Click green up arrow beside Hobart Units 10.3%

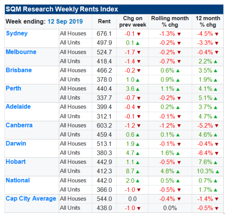point(218,171)
